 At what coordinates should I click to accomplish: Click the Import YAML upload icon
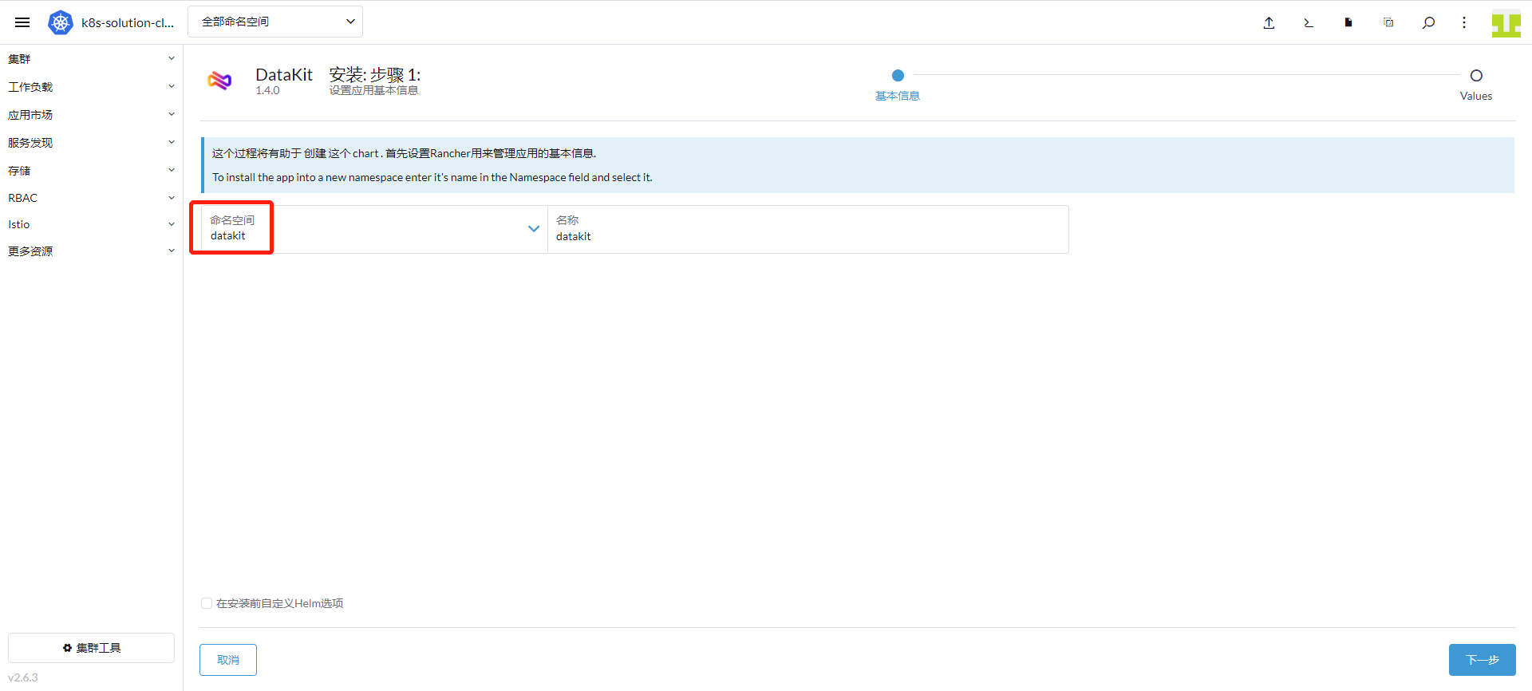(x=1269, y=22)
